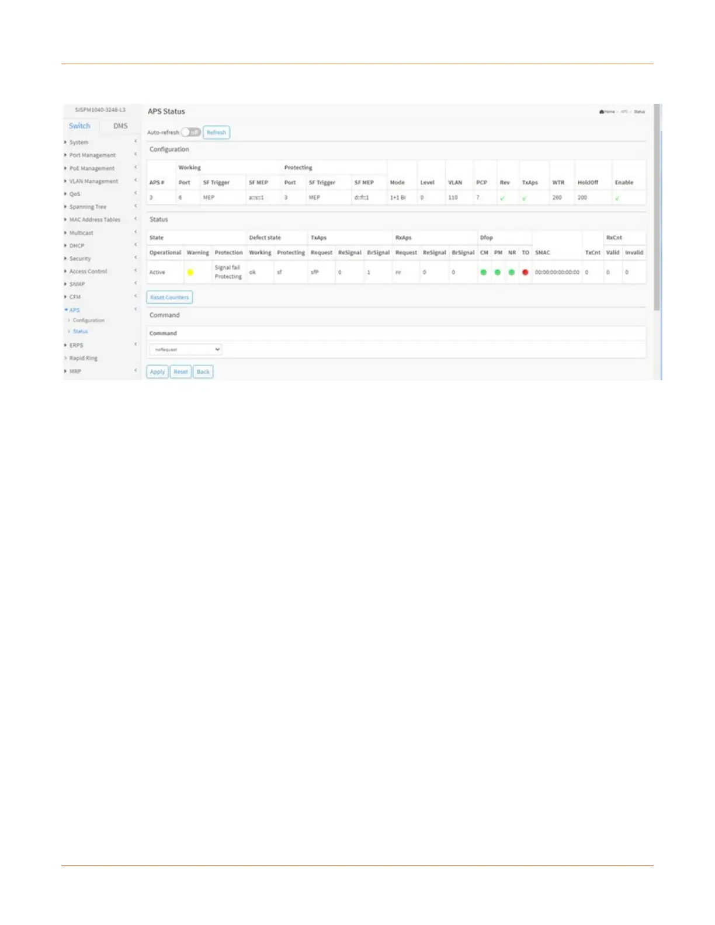Click the VLAN value 110
Image resolution: width=715 pixels, height=925 pixels.
click(x=453, y=198)
